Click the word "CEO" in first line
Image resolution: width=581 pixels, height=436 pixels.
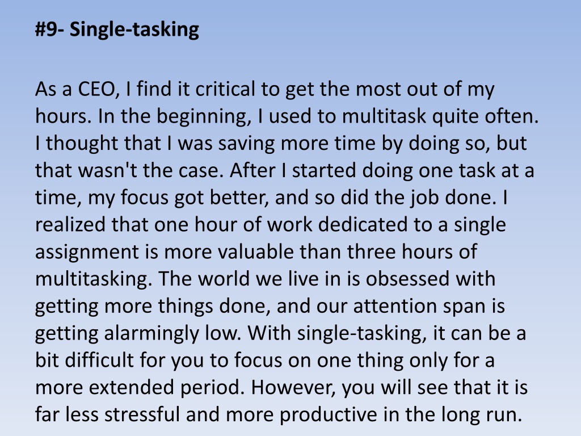pyautogui.click(x=95, y=89)
